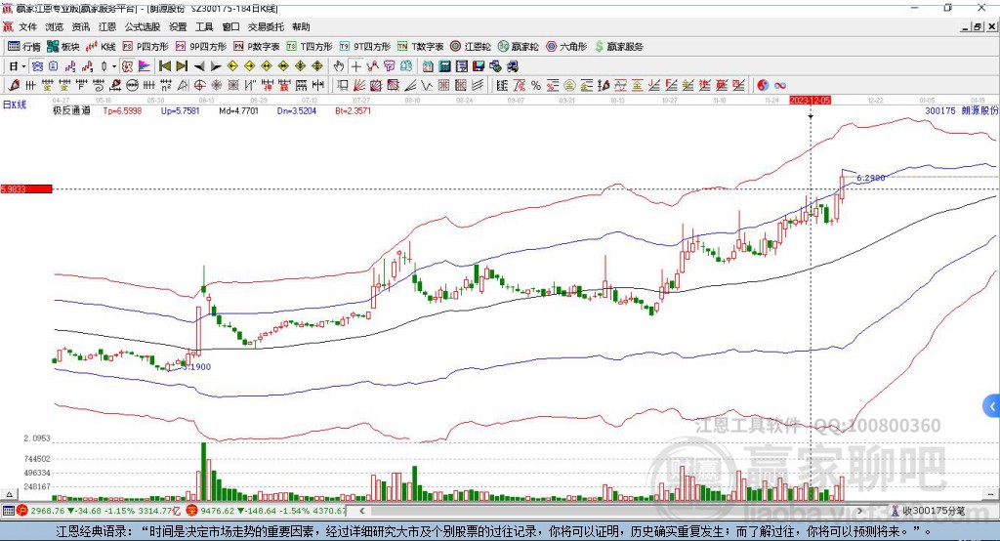Screen dimensions: 1000x541
Task: Click the first yellow diamond arrow icon
Action: tap(232, 66)
